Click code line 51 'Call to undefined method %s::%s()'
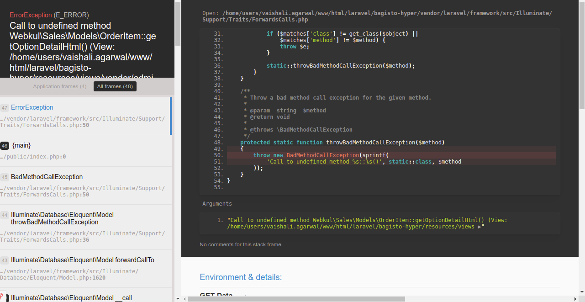Image resolution: width=585 pixels, height=302 pixels. pos(391,162)
